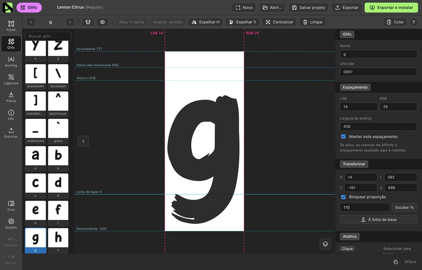Open the Prévia preview section
Screen dimensions: 422x270
pos(11,97)
